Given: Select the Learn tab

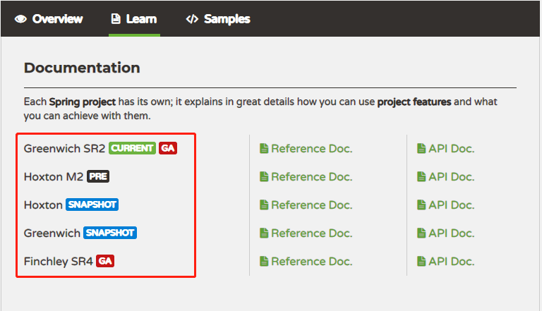Looking at the screenshot, I should point(134,19).
